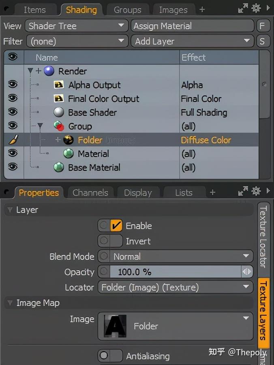Click the Opacity percentage slider
This screenshot has height=365, width=274.
(x=174, y=272)
